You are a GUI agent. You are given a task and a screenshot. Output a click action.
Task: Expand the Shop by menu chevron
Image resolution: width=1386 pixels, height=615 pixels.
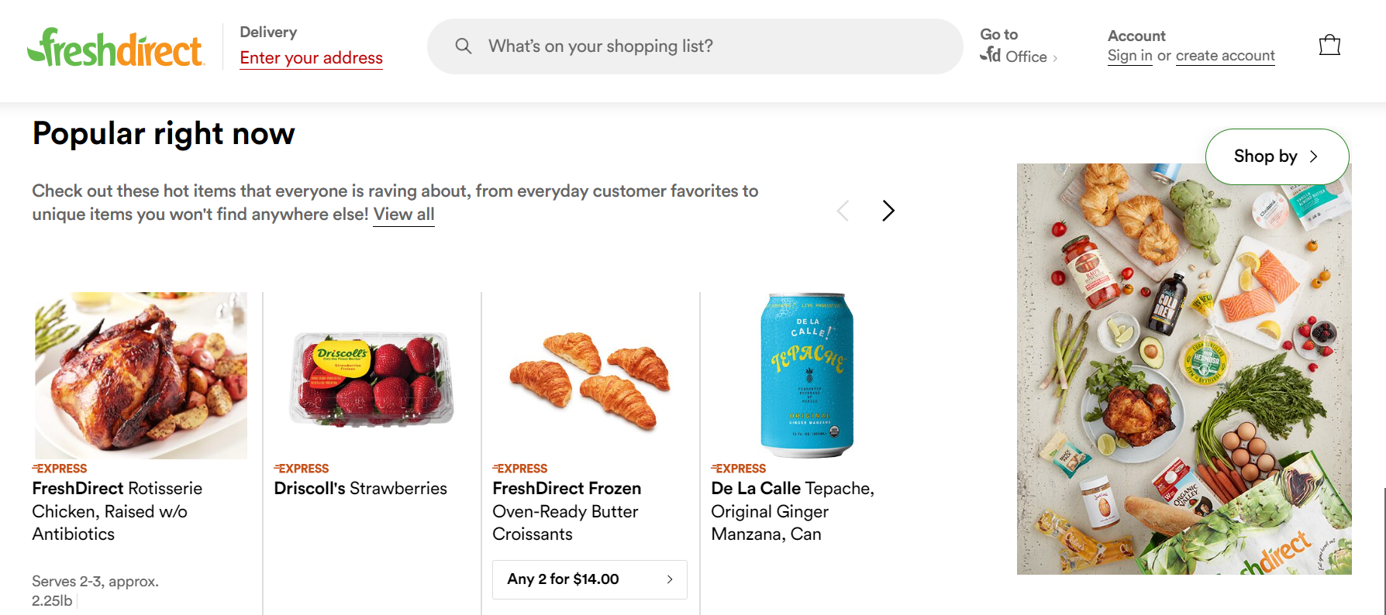(x=1314, y=156)
